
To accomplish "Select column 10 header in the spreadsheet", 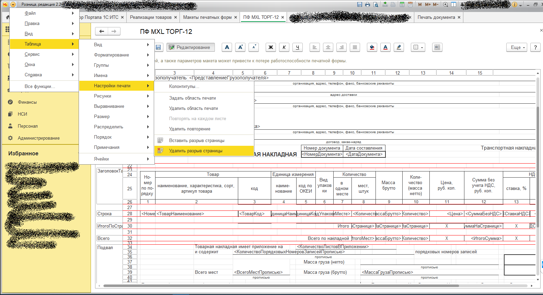I will click(x=352, y=73).
